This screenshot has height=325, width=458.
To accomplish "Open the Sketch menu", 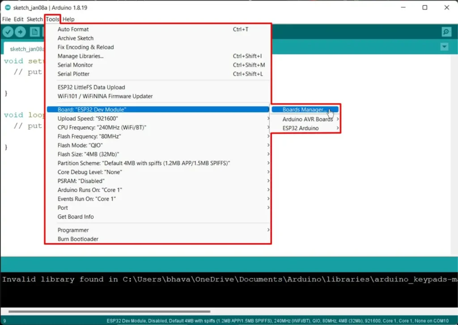I will click(x=34, y=19).
